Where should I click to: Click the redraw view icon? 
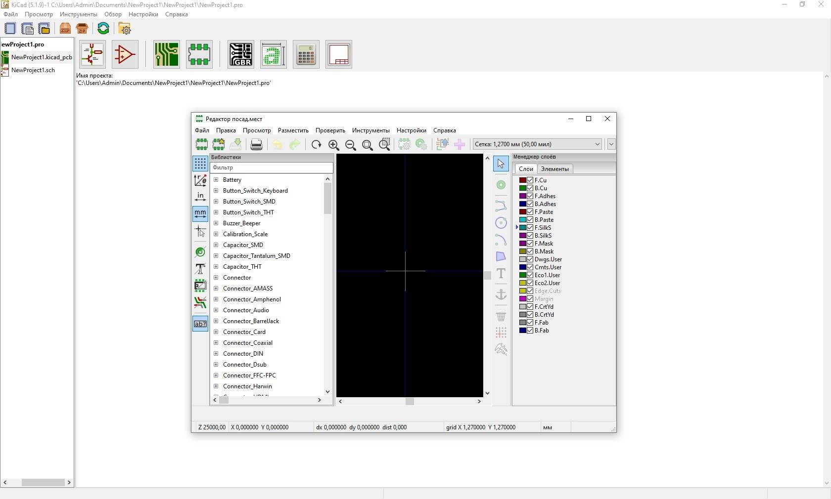click(x=317, y=144)
